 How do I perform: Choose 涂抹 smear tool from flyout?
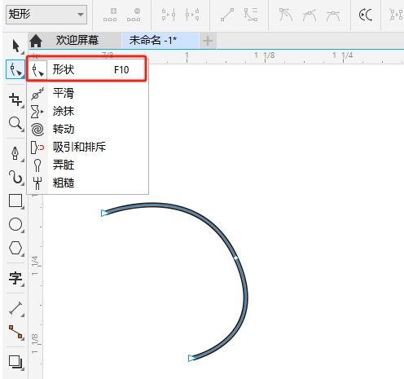point(87,111)
